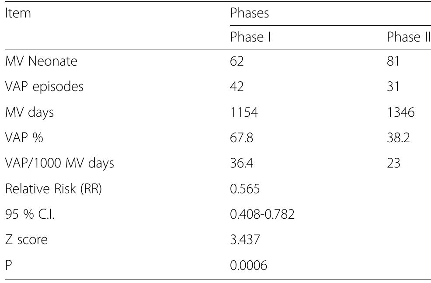The image size is (431, 283).
Task: Select the Phases header text
Action: 249,13
